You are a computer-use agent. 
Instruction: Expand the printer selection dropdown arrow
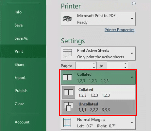pyautogui.click(x=132, y=19)
